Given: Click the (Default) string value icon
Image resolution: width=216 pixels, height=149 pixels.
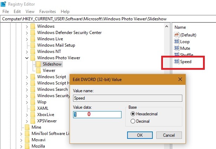Looking at the screenshot, I should point(177,35).
